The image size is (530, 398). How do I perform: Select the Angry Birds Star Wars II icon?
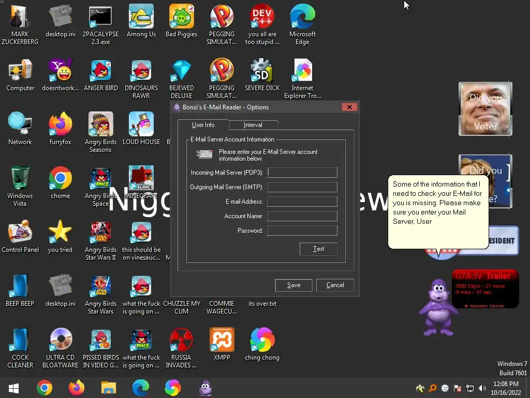pyautogui.click(x=100, y=240)
